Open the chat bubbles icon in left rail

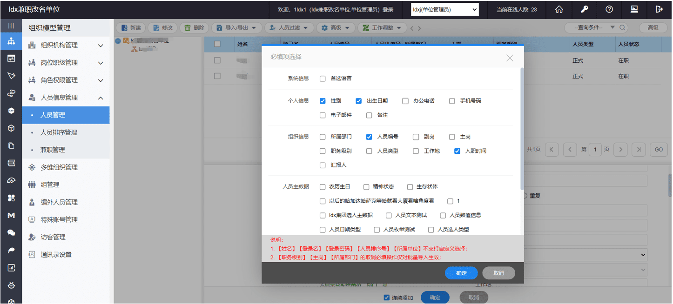[x=11, y=232]
